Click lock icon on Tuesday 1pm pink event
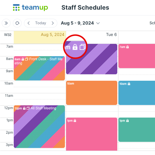The image size is (155, 155). [75, 120]
